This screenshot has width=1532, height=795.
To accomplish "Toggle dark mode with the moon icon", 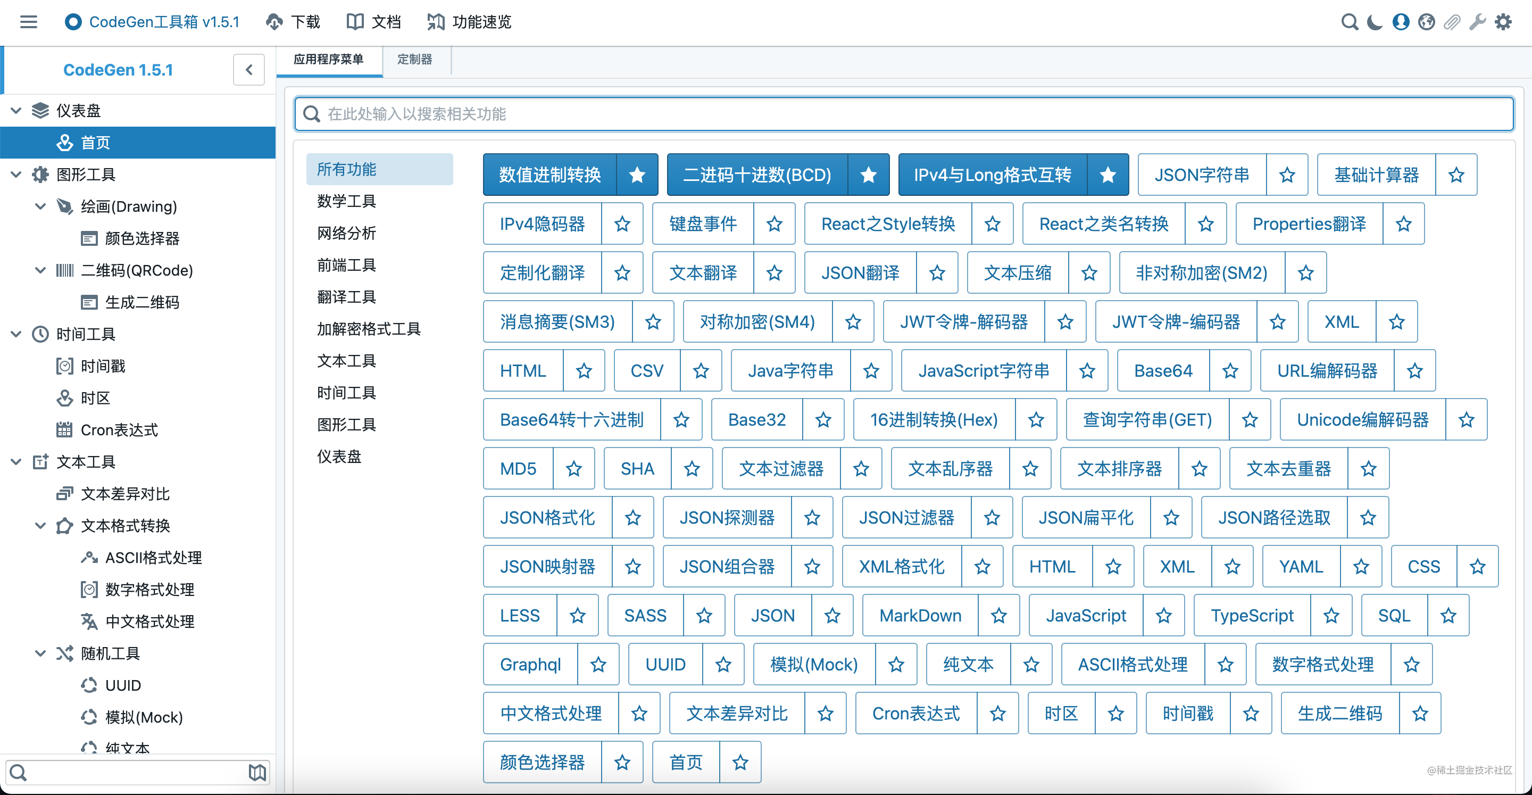I will click(1375, 22).
